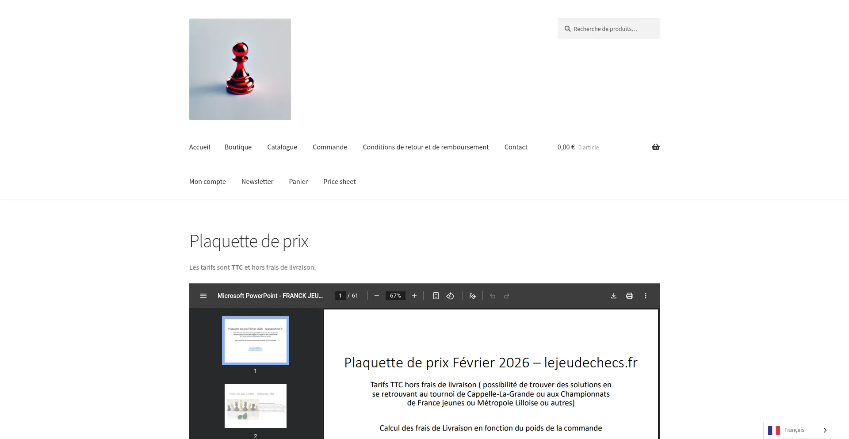
Task: Zoom in the PDF with plus icon
Action: (x=414, y=296)
